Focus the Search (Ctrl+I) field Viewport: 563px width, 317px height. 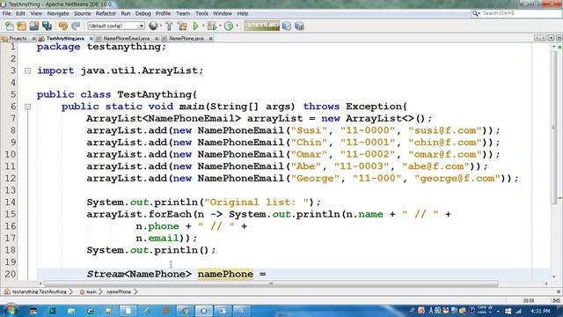(x=521, y=13)
